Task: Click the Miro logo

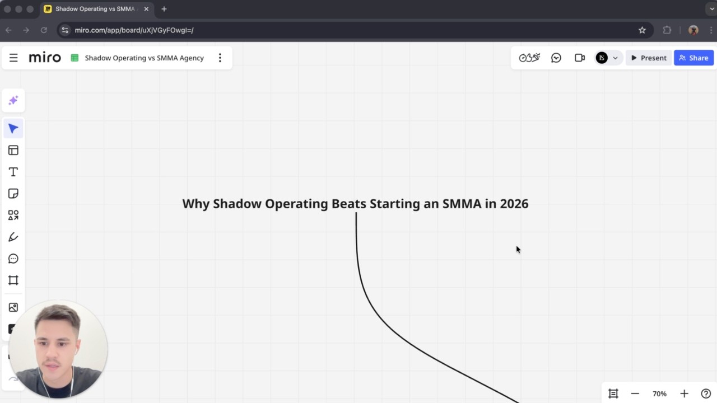Action: pos(45,58)
